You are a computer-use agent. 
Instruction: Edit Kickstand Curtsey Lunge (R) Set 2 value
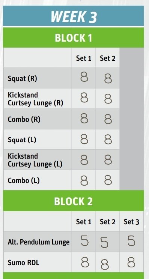coord(108,98)
